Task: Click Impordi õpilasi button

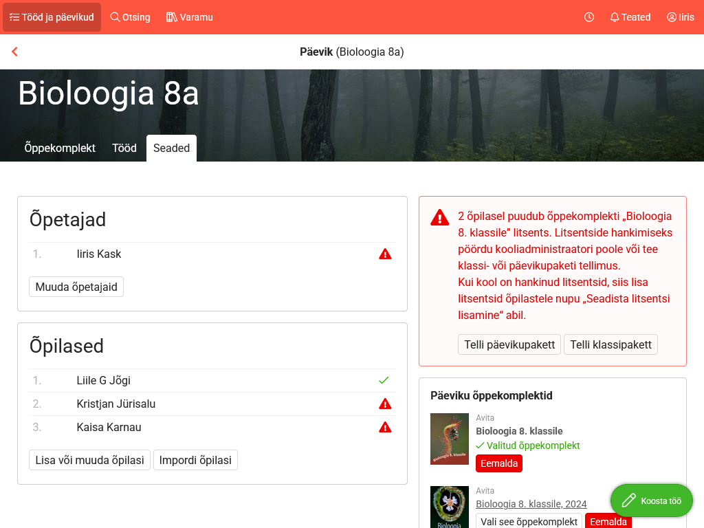Action: (x=195, y=460)
